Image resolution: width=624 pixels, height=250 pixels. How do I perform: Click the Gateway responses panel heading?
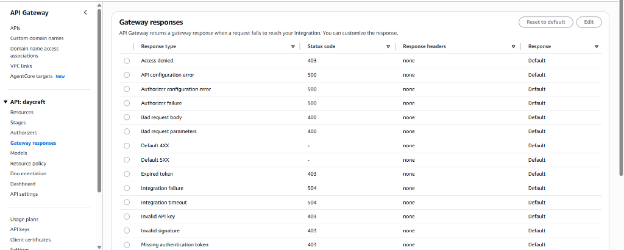(x=151, y=23)
